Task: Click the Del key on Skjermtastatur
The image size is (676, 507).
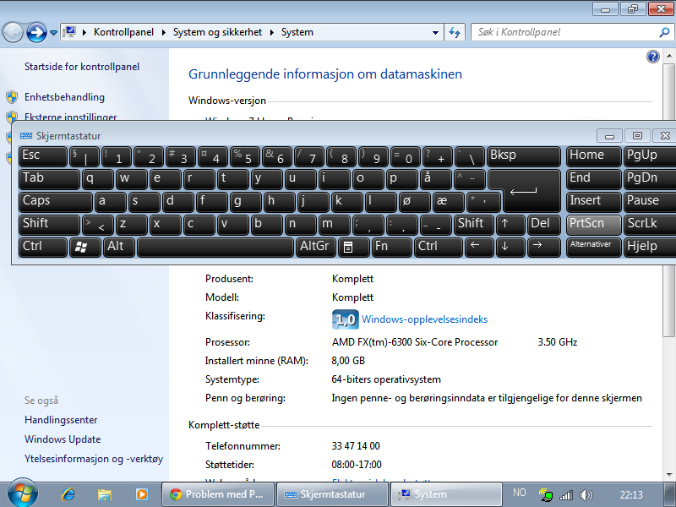Action: 544,225
